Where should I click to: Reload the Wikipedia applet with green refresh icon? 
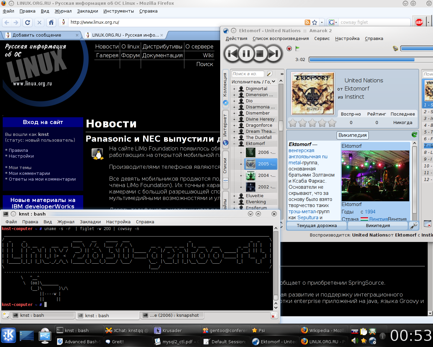(414, 135)
